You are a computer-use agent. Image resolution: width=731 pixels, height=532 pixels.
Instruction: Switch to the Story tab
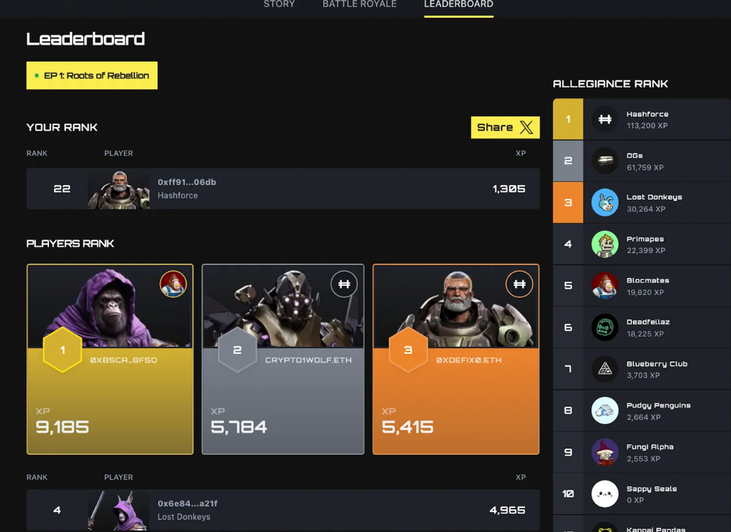(280, 4)
